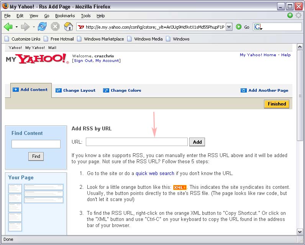This screenshot has width=305, height=245.
Task: Open the quick web search link
Action: (155, 174)
